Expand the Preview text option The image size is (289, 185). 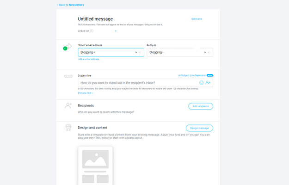(x=86, y=93)
